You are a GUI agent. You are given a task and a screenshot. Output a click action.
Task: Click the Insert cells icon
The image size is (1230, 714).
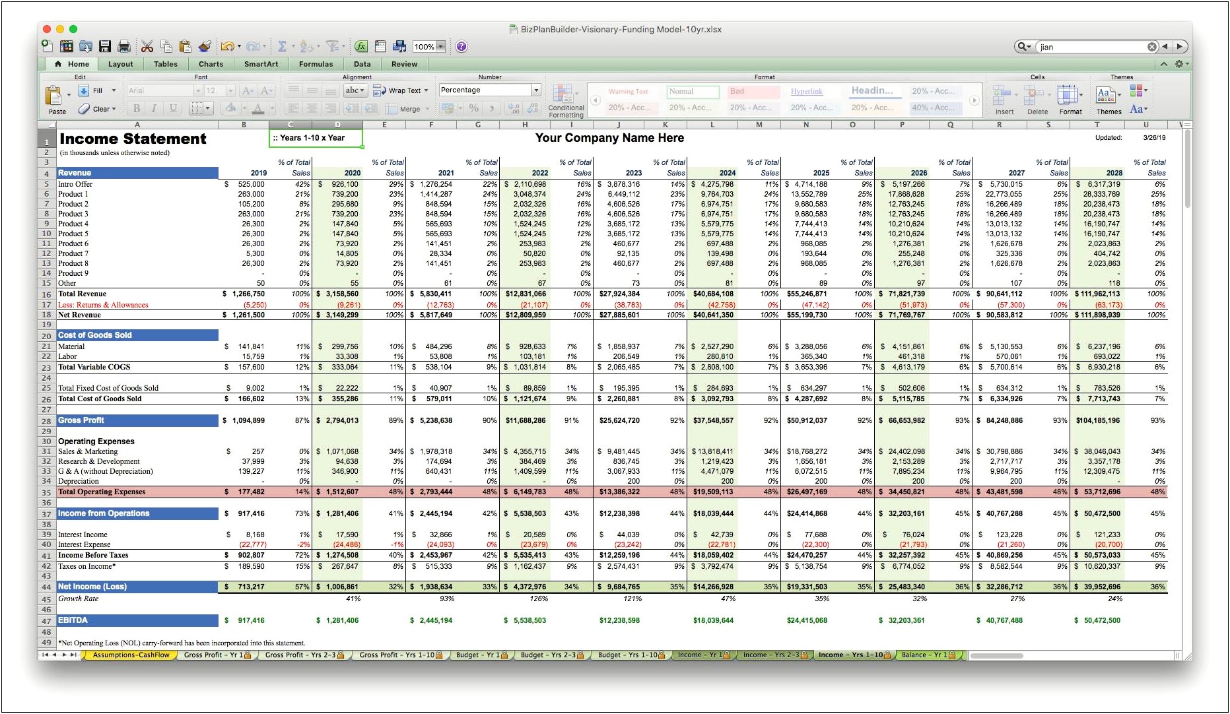click(1004, 99)
